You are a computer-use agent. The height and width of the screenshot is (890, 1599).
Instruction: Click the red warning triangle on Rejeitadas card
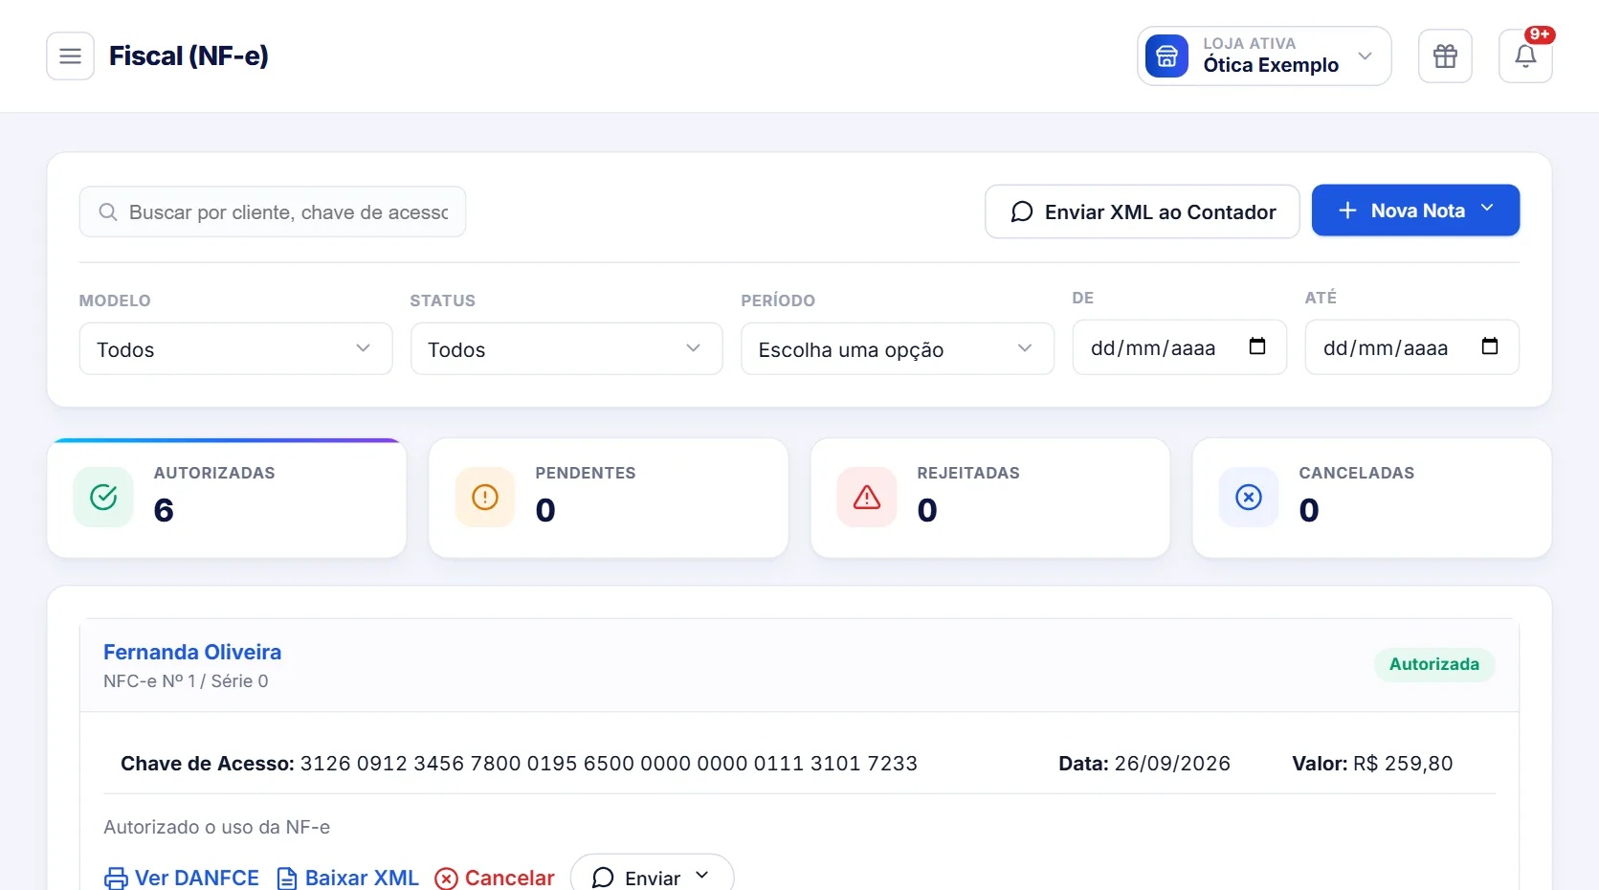(x=867, y=498)
